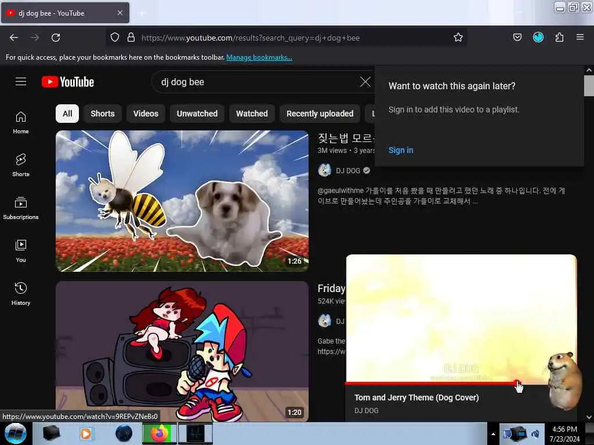The width and height of the screenshot is (594, 445).
Task: Open the DJ DOG channel name link
Action: tap(348, 171)
